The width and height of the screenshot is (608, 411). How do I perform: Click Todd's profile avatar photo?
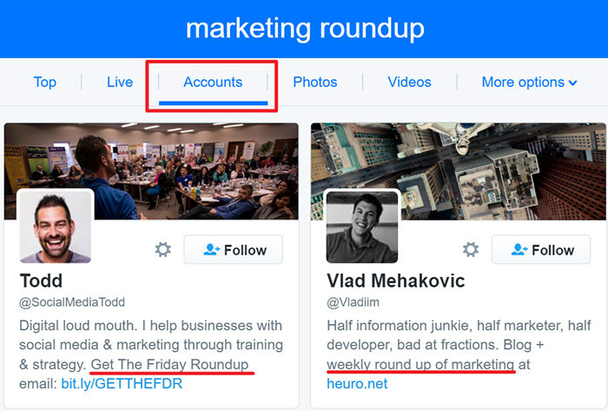coord(56,226)
